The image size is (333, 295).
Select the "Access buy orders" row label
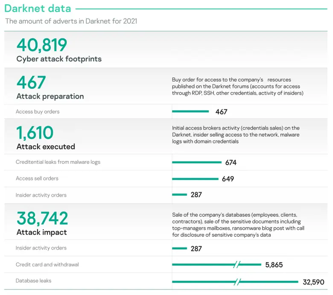(38, 112)
